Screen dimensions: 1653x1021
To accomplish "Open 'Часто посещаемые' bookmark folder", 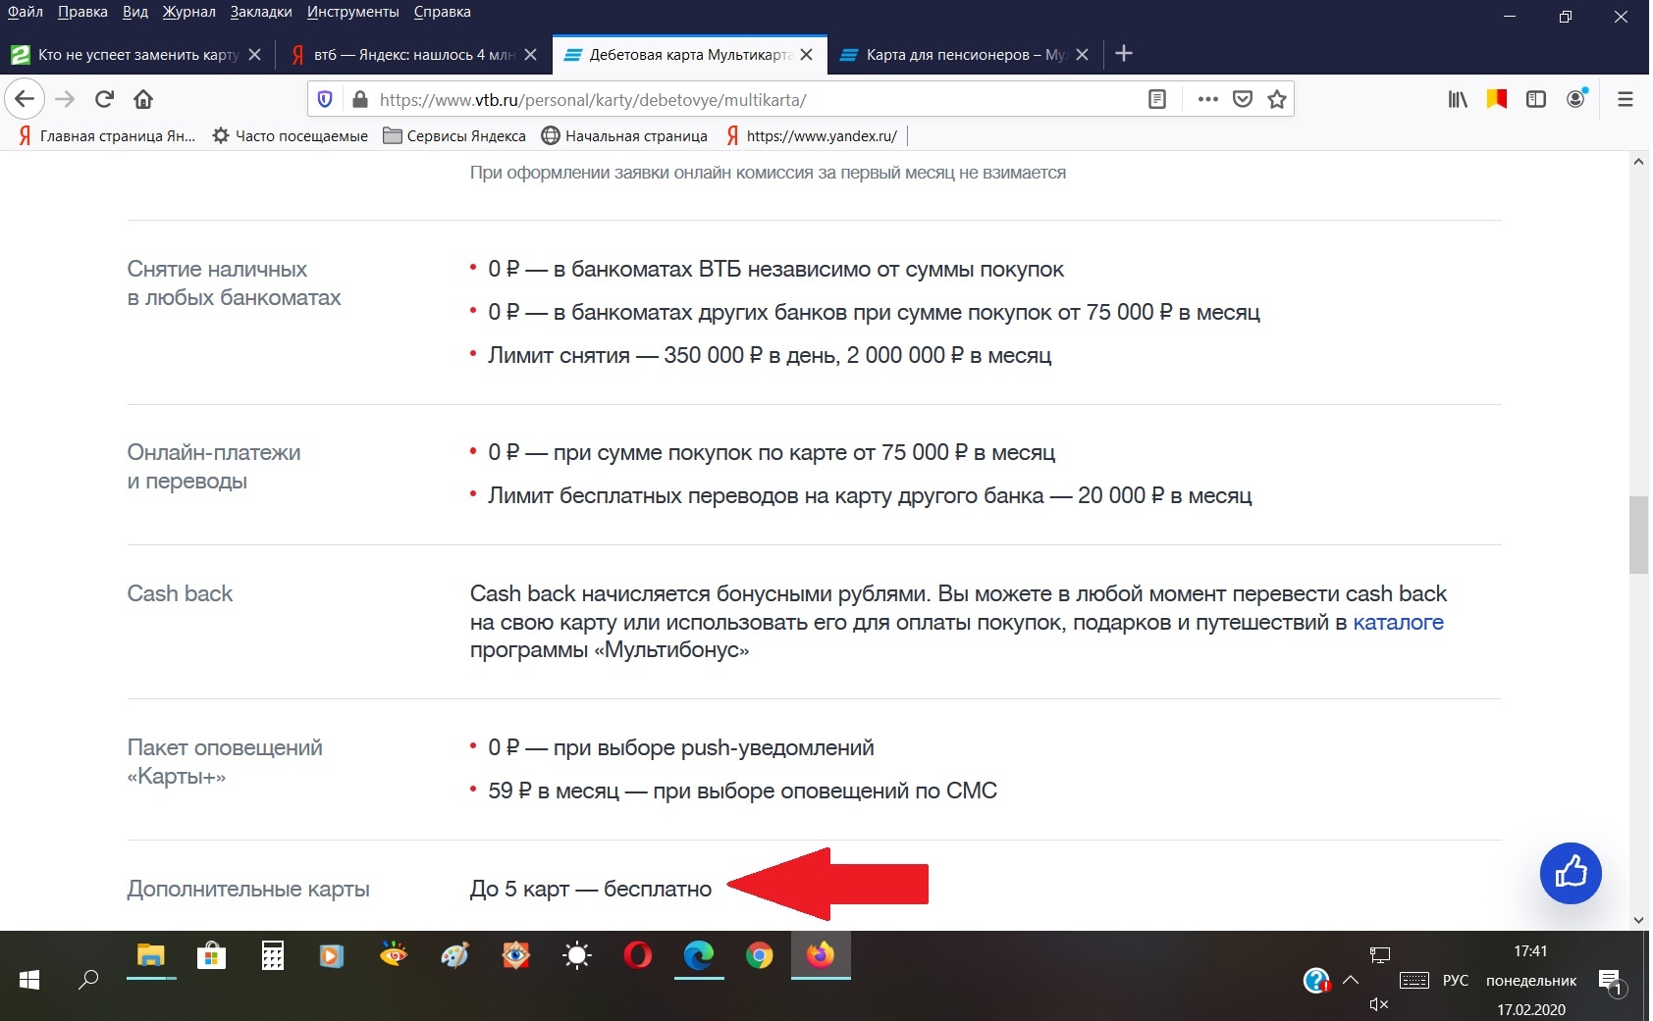I will pyautogui.click(x=291, y=136).
